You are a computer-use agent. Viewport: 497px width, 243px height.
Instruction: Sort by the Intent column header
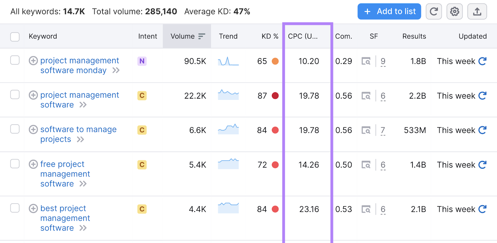point(148,36)
